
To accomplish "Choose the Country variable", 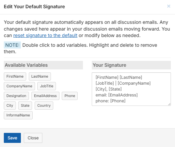I will (x=44, y=106).
